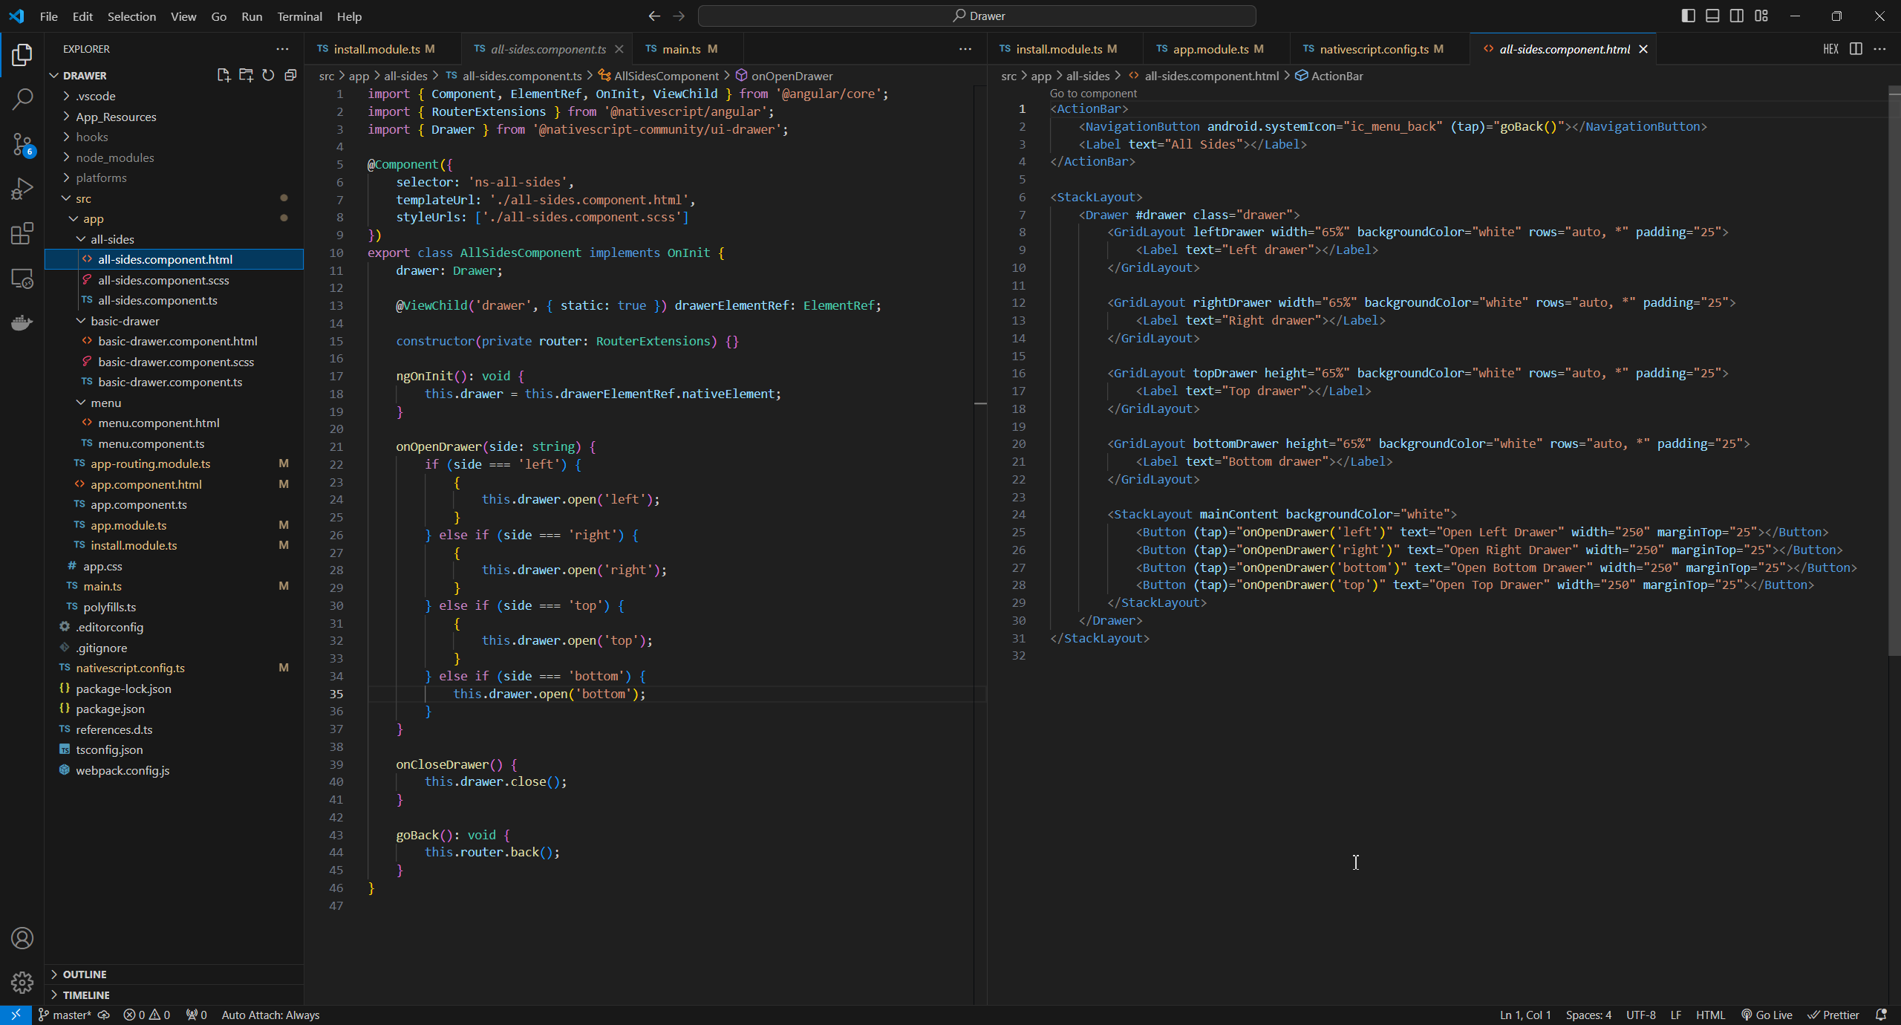Open Source Control view with badge
The width and height of the screenshot is (1901, 1025).
[22, 144]
